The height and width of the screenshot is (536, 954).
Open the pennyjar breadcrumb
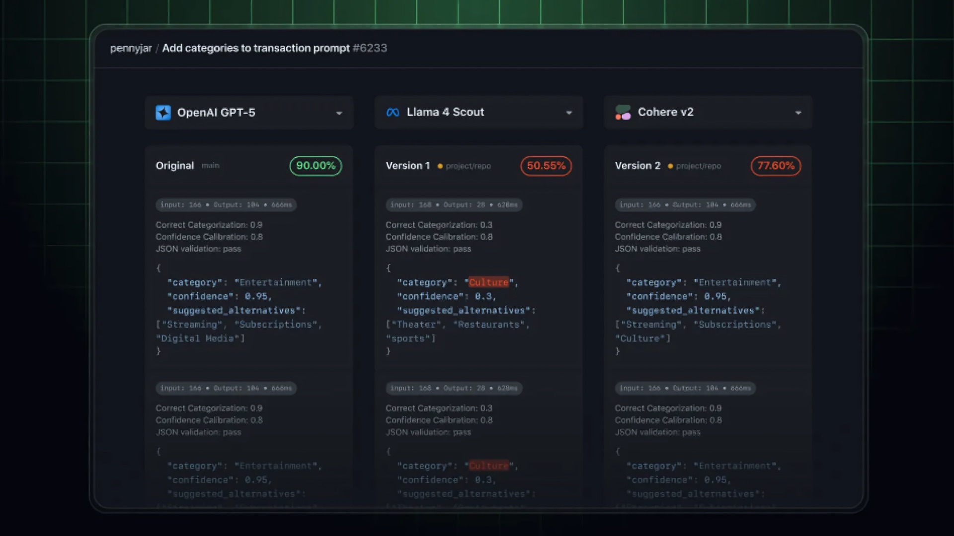click(x=131, y=48)
